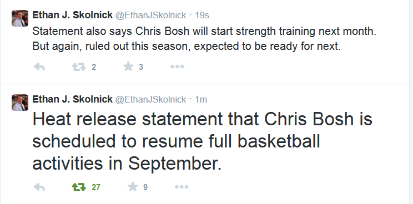Viewport: 413px width, 204px height.
Task: Open @EthanJSkolnick handle on second tweet
Action: click(151, 99)
